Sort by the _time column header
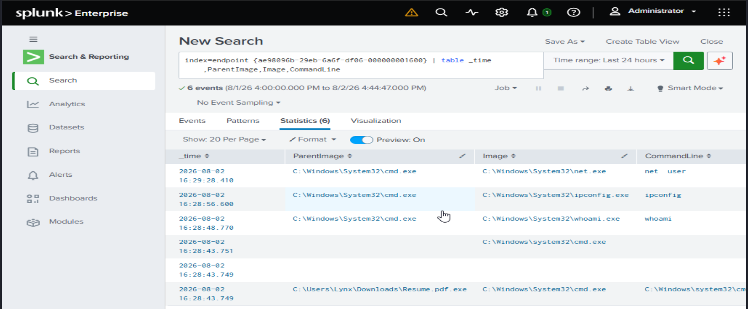The image size is (748, 309). point(194,156)
